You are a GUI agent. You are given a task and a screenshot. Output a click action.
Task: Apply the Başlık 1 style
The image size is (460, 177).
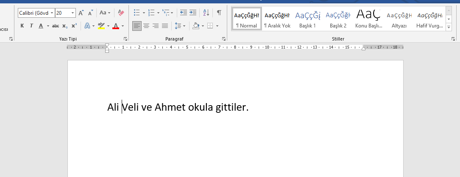[x=307, y=19]
